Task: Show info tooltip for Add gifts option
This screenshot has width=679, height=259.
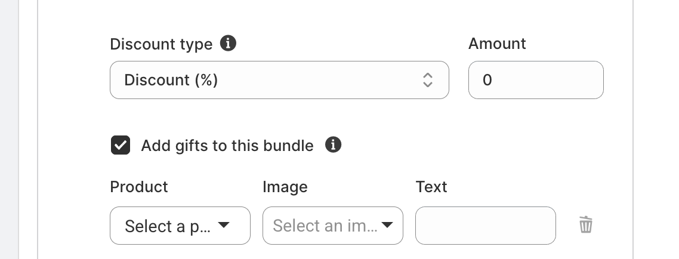Action: [333, 144]
